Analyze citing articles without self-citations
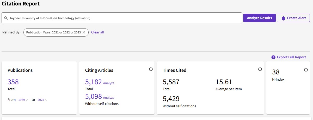Viewport: 313px width, 120px height. click(109, 98)
